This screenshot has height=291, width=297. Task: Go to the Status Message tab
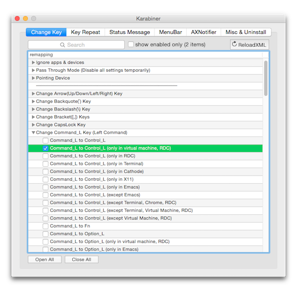[x=130, y=32]
